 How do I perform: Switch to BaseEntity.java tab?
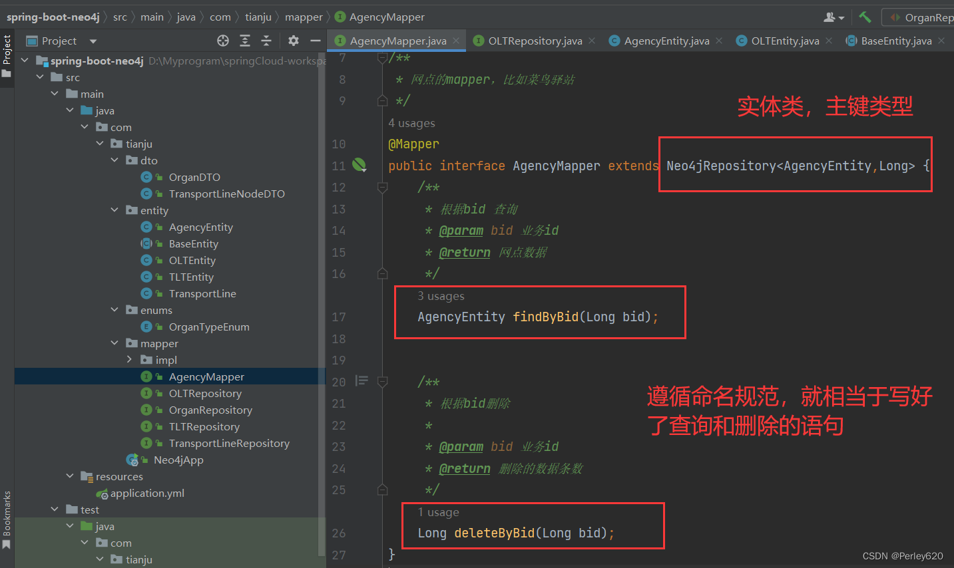click(x=896, y=41)
